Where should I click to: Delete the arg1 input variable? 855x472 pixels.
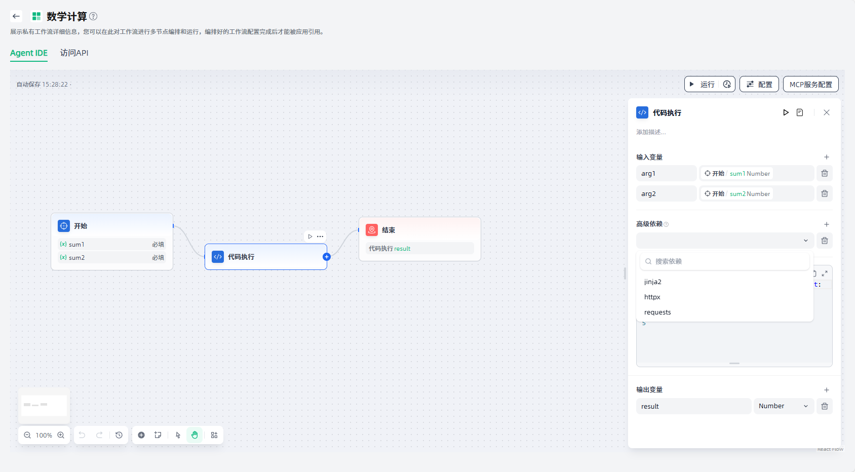coord(824,173)
